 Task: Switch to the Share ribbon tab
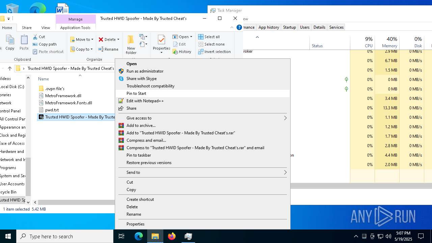point(27,28)
